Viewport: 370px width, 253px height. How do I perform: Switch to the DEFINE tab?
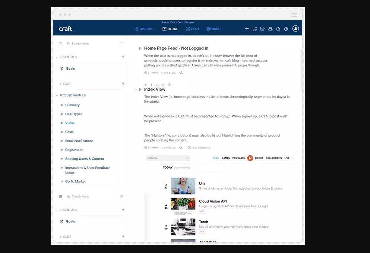click(x=170, y=29)
